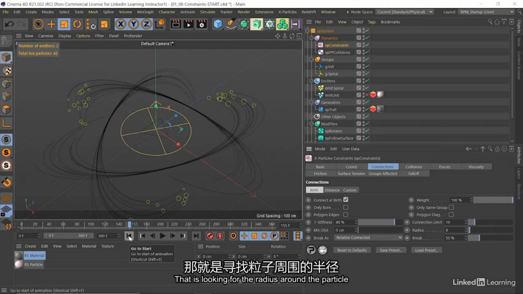This screenshot has width=523, height=294.
Task: Collapse the Emitters tree node
Action: (x=311, y=81)
